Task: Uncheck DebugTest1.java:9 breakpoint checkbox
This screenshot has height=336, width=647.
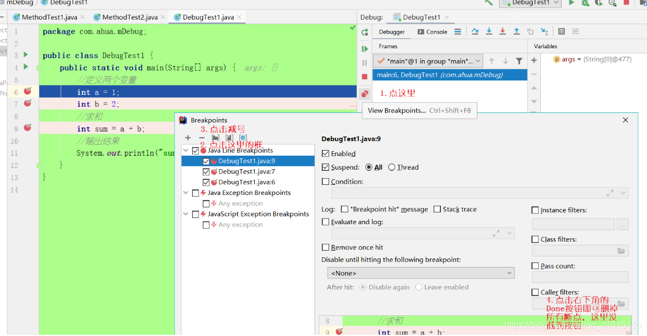Action: [x=206, y=161]
